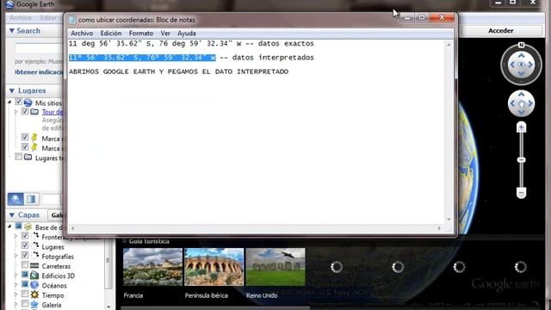Click the zoom slider handle
The width and height of the screenshot is (551, 310).
pos(521,160)
